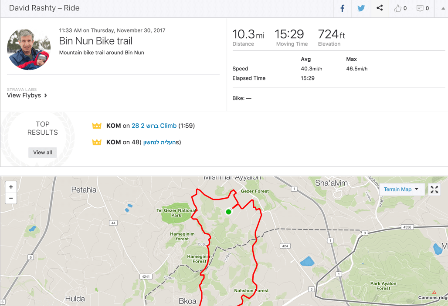Click David Rashty's profile photo
The height and width of the screenshot is (306, 448).
click(29, 49)
